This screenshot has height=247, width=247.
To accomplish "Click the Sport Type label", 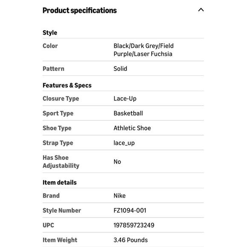I will click(x=58, y=113).
